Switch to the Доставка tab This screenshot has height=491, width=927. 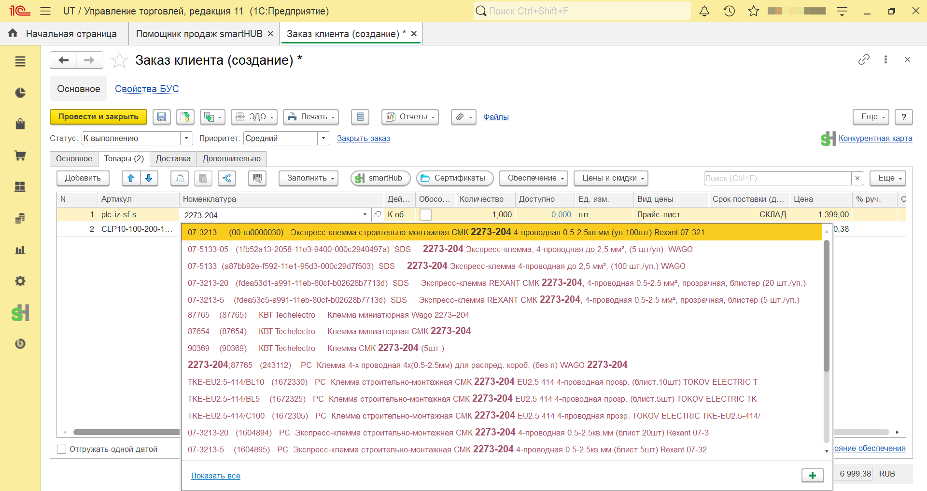coord(173,158)
